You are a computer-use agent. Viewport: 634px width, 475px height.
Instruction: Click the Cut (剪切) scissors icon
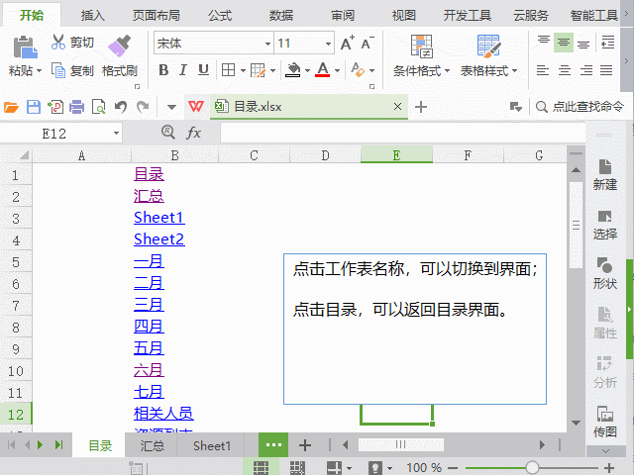point(58,43)
